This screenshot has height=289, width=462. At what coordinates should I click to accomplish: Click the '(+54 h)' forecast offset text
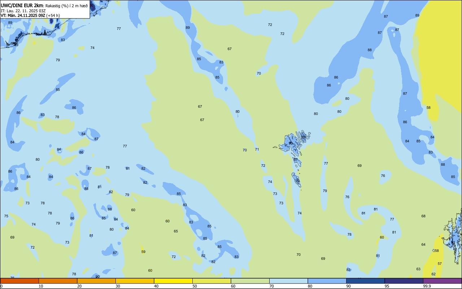coord(53,15)
